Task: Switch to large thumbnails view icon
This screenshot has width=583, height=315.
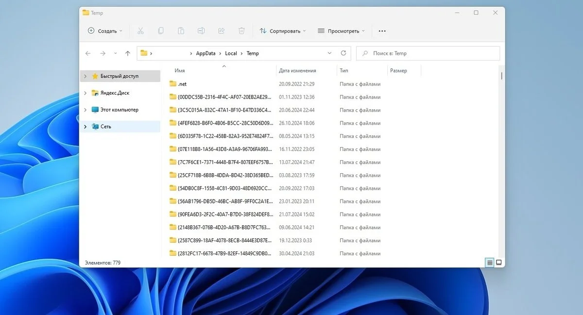Action: pos(498,263)
